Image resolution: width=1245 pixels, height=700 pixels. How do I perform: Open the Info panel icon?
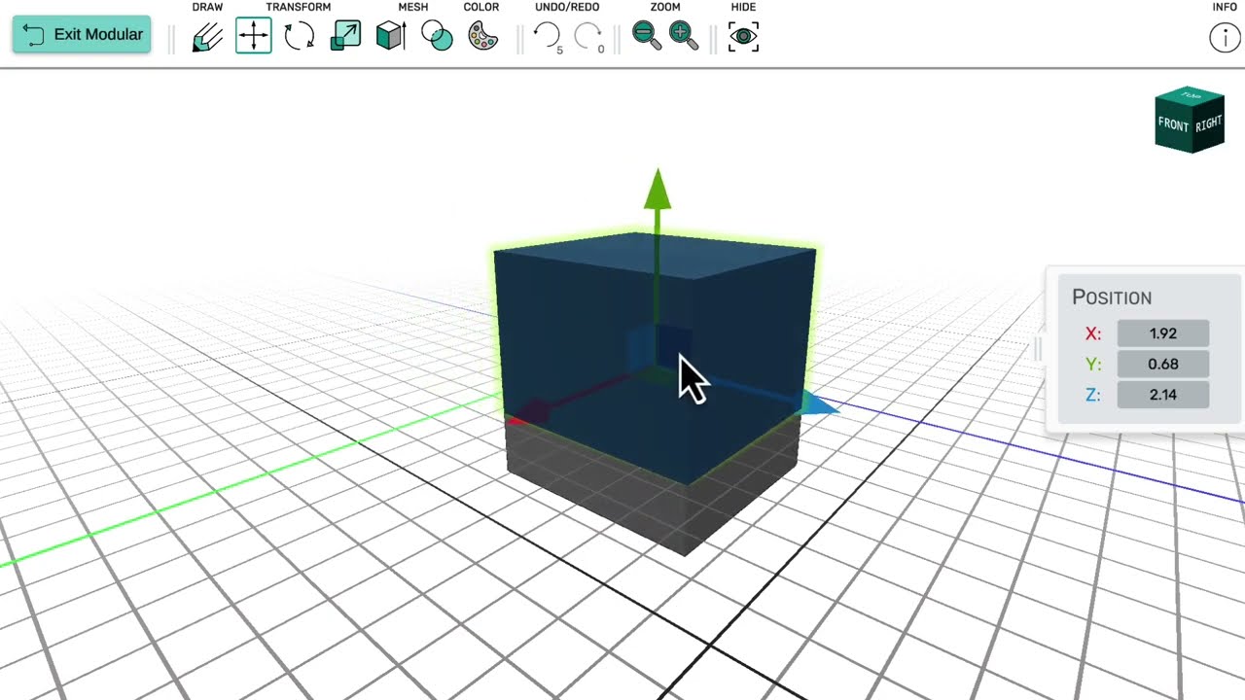1224,38
